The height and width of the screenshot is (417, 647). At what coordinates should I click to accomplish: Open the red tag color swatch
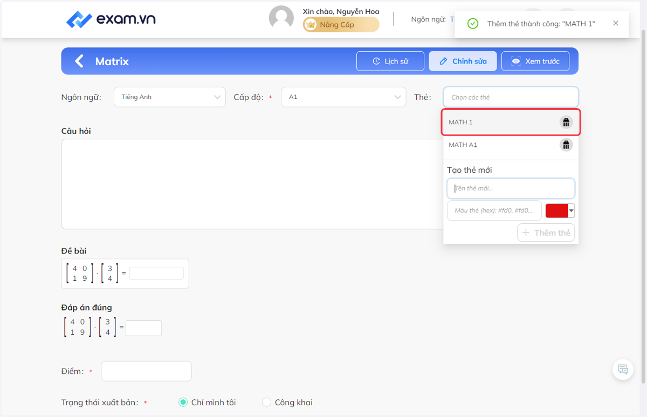560,210
